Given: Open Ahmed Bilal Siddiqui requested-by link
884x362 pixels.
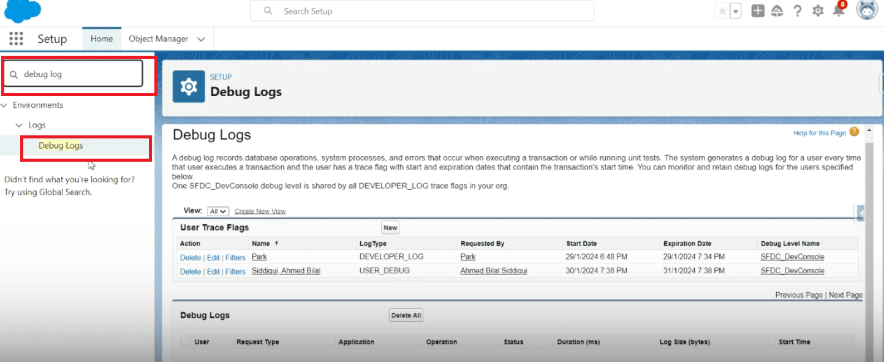Looking at the screenshot, I should coord(494,271).
